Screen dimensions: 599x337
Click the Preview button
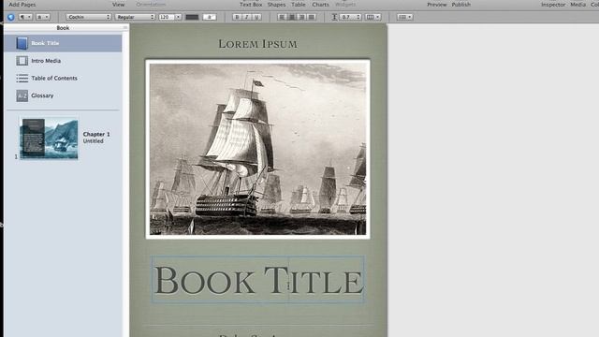click(437, 5)
